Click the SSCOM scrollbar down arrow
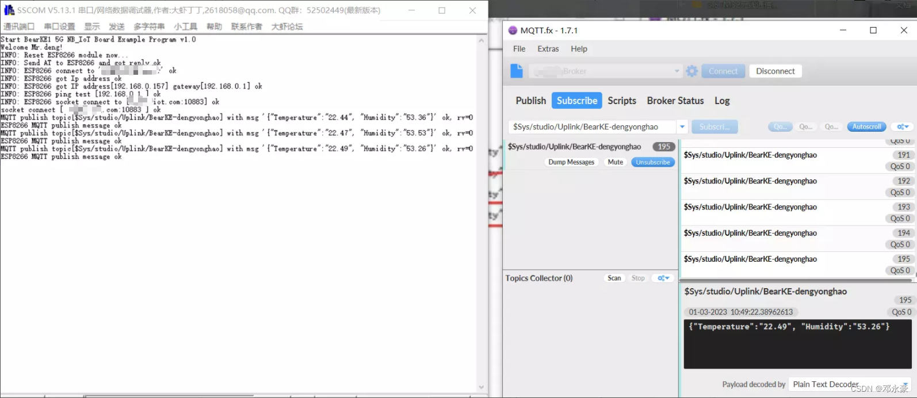The image size is (917, 398). click(482, 387)
